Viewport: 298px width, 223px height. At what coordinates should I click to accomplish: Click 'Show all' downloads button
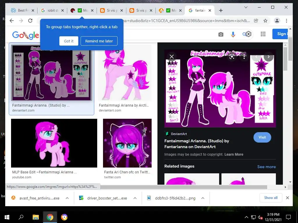(271, 198)
